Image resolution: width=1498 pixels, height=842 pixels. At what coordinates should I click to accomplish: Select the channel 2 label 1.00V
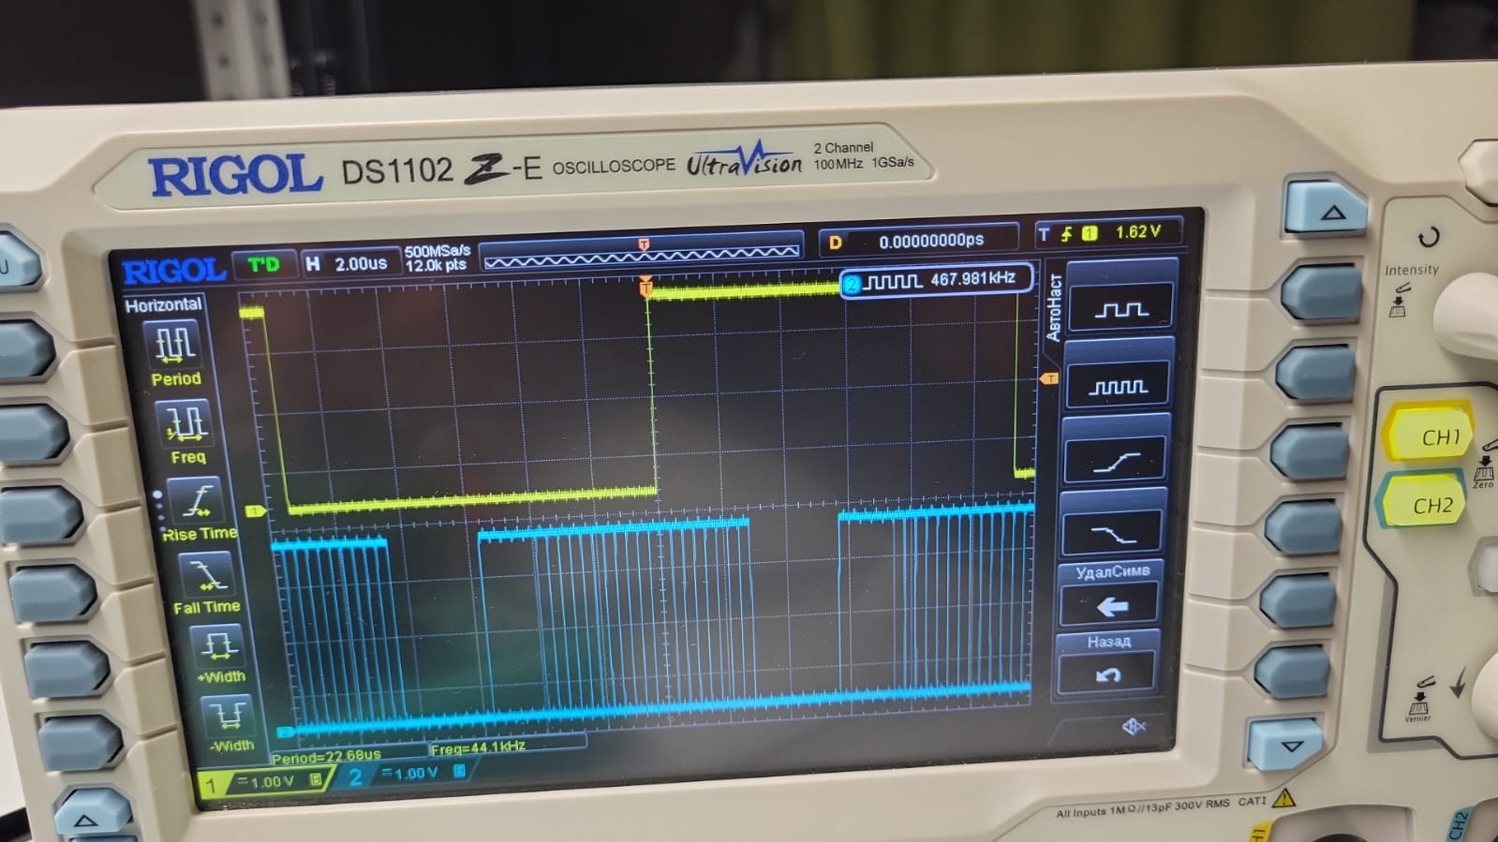pyautogui.click(x=407, y=774)
